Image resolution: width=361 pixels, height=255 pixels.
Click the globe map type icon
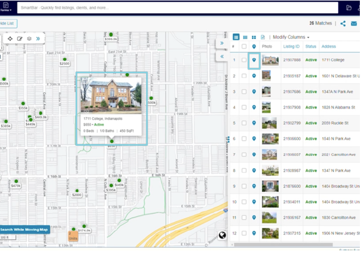click(x=222, y=235)
